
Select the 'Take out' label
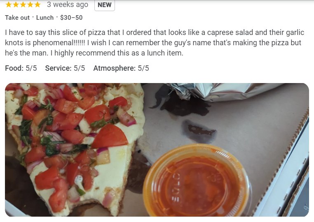point(17,18)
